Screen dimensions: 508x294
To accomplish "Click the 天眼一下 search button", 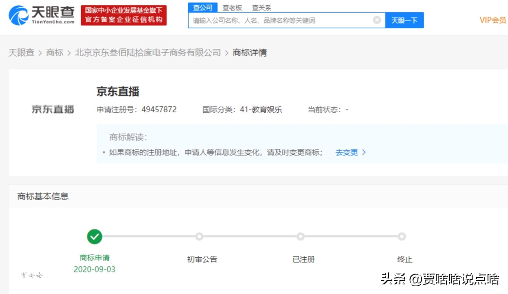I will pyautogui.click(x=404, y=20).
